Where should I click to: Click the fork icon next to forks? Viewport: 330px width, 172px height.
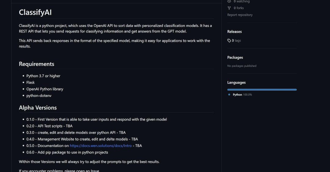229,8
